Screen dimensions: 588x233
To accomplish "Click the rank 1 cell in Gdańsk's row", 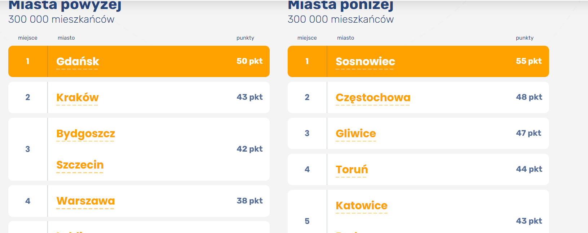I will click(28, 61).
